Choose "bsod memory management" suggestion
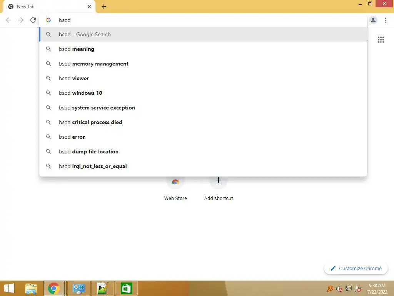 [203, 64]
